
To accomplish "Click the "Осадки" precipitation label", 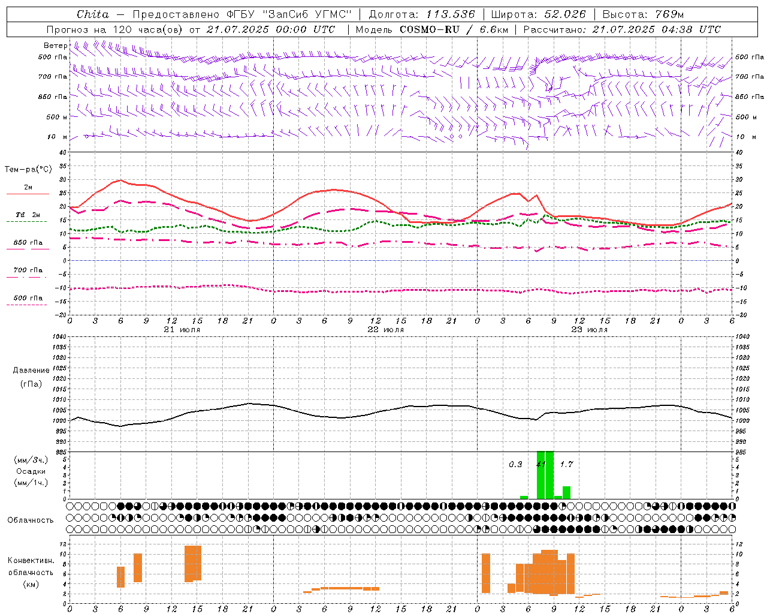I will (x=31, y=471).
